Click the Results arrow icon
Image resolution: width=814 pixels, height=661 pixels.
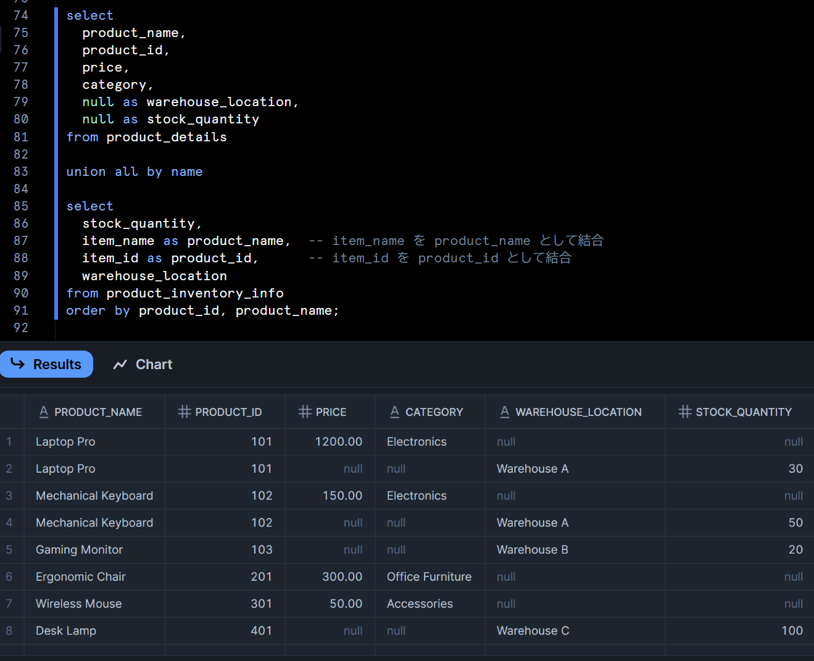18,364
